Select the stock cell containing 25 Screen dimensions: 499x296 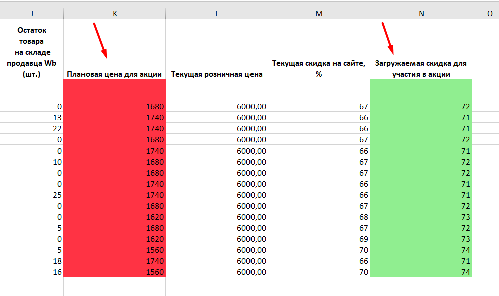pyautogui.click(x=32, y=195)
